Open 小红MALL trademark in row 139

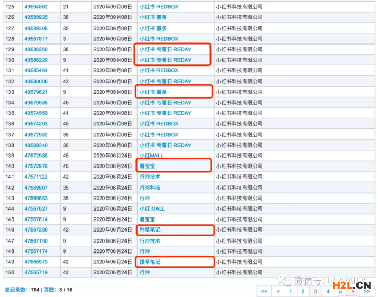coord(151,156)
